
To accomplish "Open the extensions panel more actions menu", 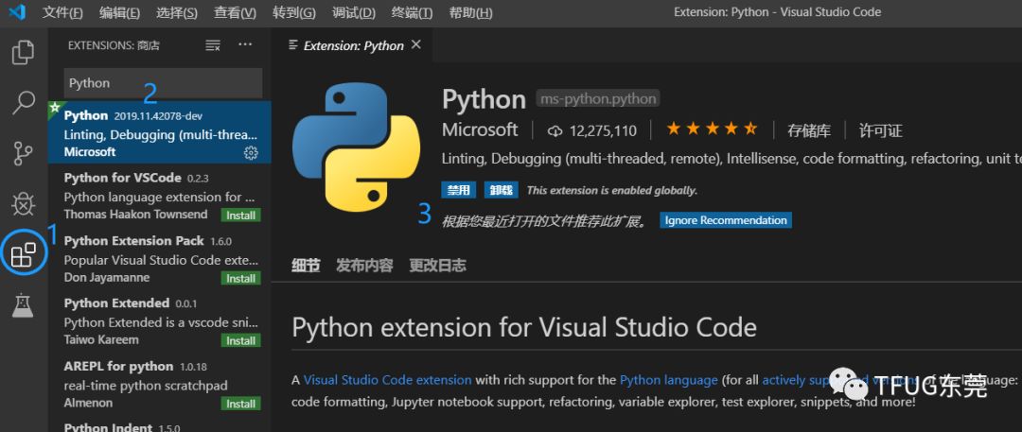I will tap(245, 45).
